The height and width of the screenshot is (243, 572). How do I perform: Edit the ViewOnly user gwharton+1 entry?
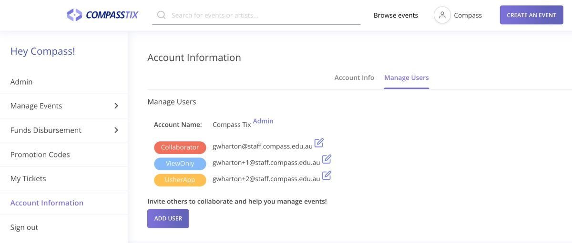[327, 159]
